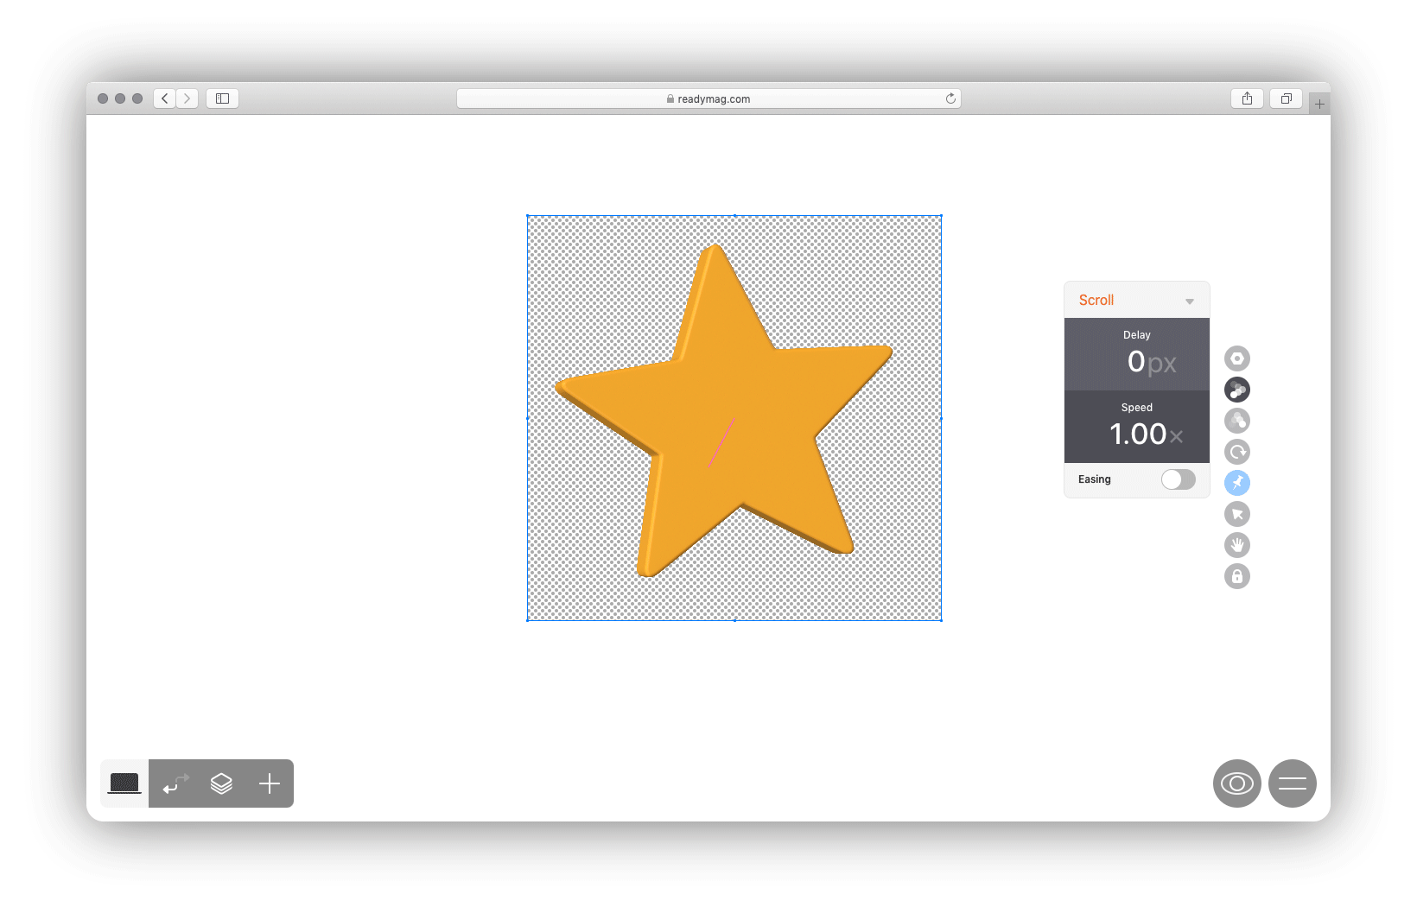This screenshot has height=907, width=1417.
Task: Add a new browser tab
Action: (1319, 104)
